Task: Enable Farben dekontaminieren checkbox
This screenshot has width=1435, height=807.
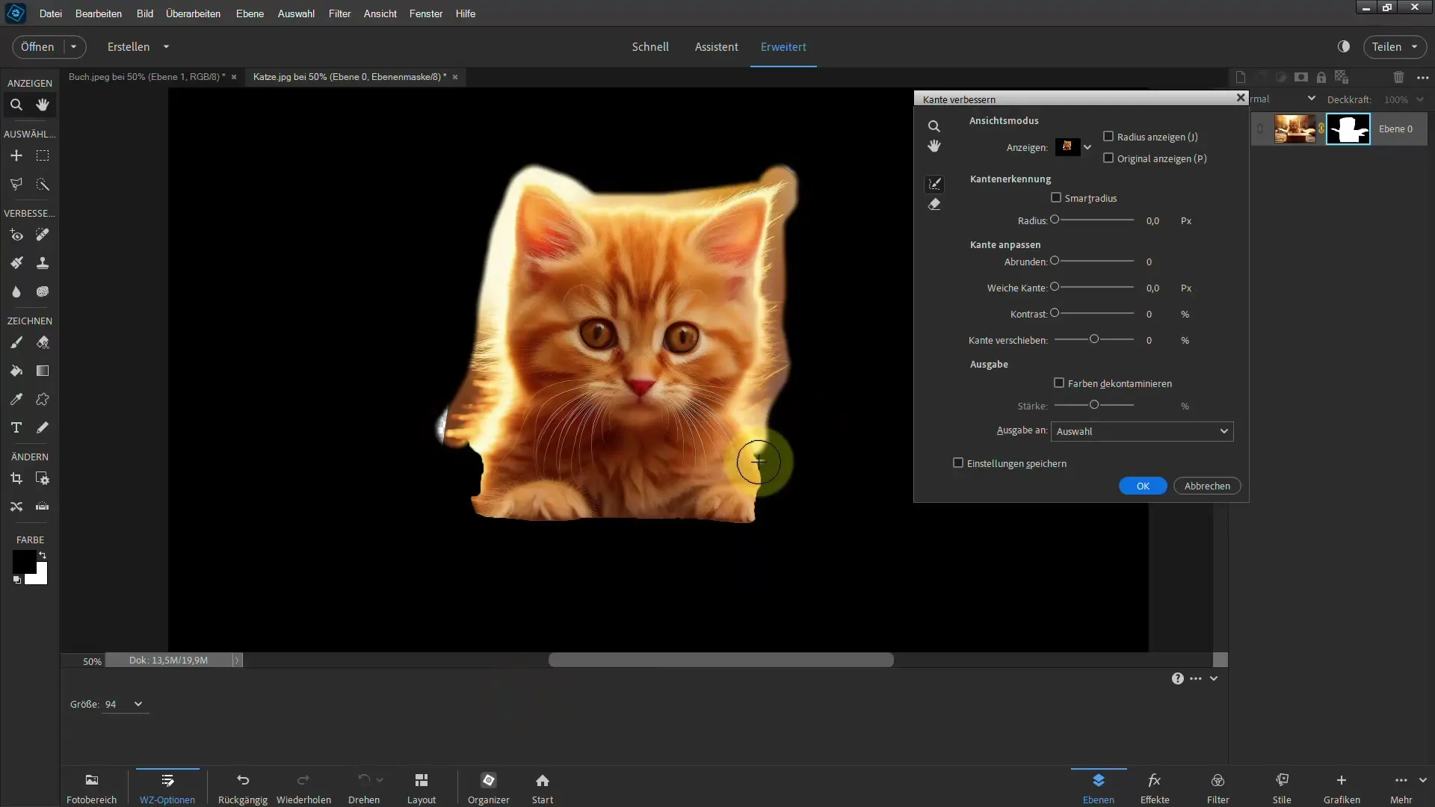Action: click(1059, 383)
